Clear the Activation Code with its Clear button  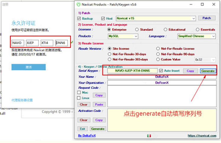click(x=84, y=120)
